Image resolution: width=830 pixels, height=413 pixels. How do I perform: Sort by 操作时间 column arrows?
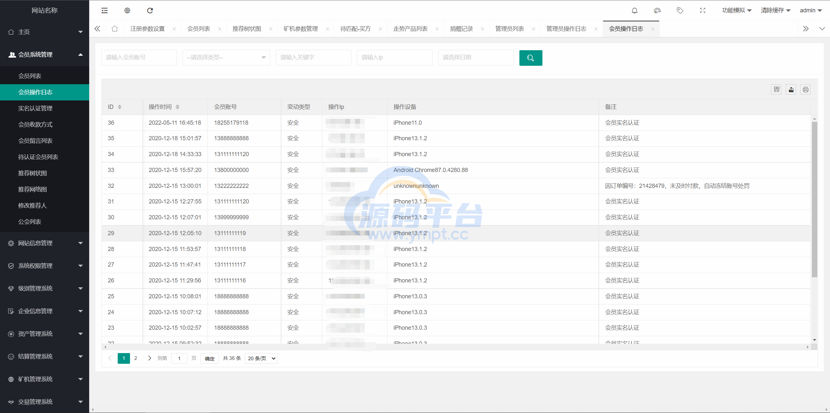click(x=177, y=107)
